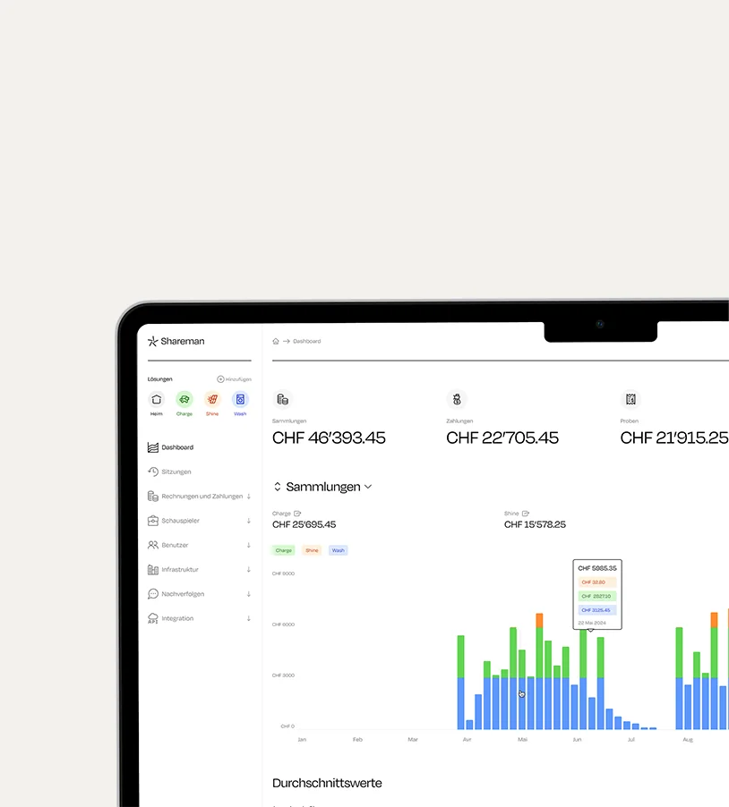The width and height of the screenshot is (729, 807).
Task: Click the Zahlungen money bag icon
Action: pos(456,400)
